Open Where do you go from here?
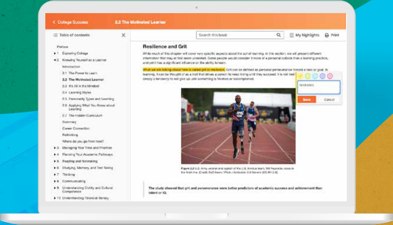The height and width of the screenshot is (225, 393). [x=83, y=141]
